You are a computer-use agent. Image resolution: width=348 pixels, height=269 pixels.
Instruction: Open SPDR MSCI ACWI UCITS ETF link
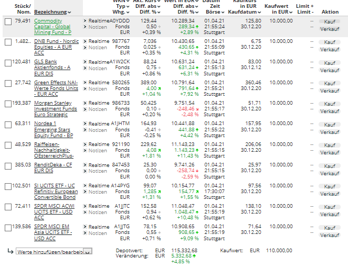tap(54, 212)
